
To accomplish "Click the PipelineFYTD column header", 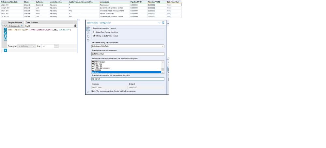I will pos(138,2).
